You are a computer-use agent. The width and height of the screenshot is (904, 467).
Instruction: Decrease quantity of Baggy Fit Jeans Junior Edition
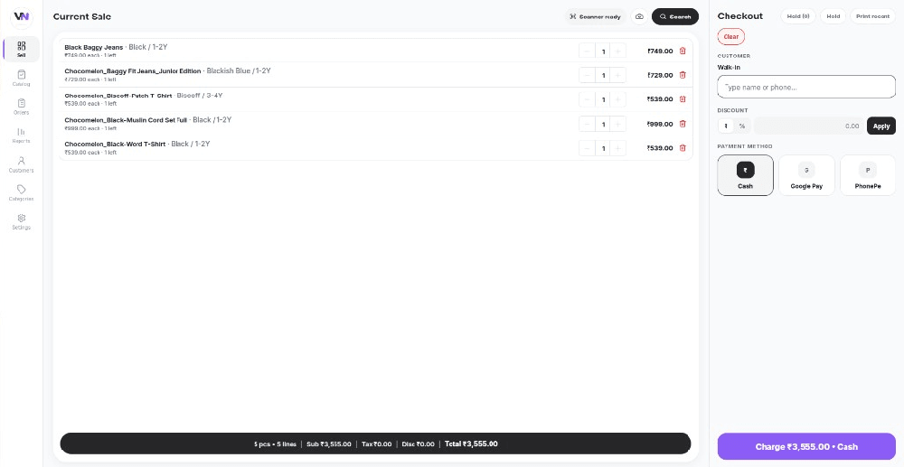[587, 76]
